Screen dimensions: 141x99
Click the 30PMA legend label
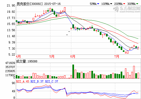[132, 4]
